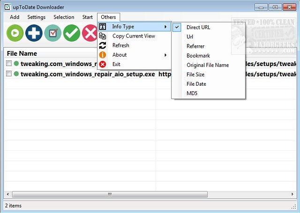The height and width of the screenshot is (213, 300).
Task: Choose the Refresh menu entry
Action: click(x=135, y=45)
